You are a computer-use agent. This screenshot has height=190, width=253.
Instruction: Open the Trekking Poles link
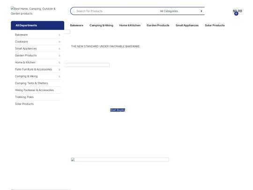[x=24, y=97]
